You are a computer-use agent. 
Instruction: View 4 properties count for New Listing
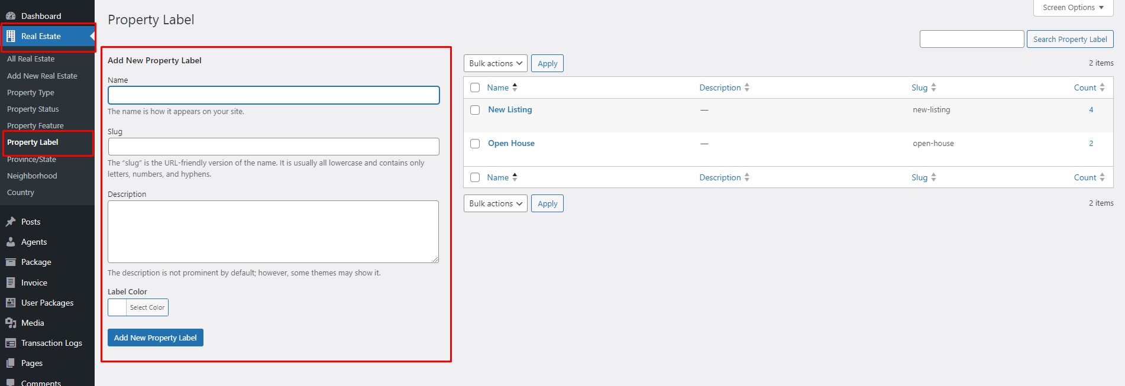click(1091, 109)
